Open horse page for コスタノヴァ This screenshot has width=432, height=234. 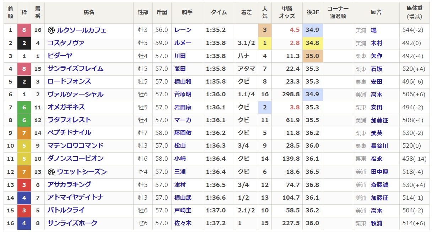tap(66, 43)
